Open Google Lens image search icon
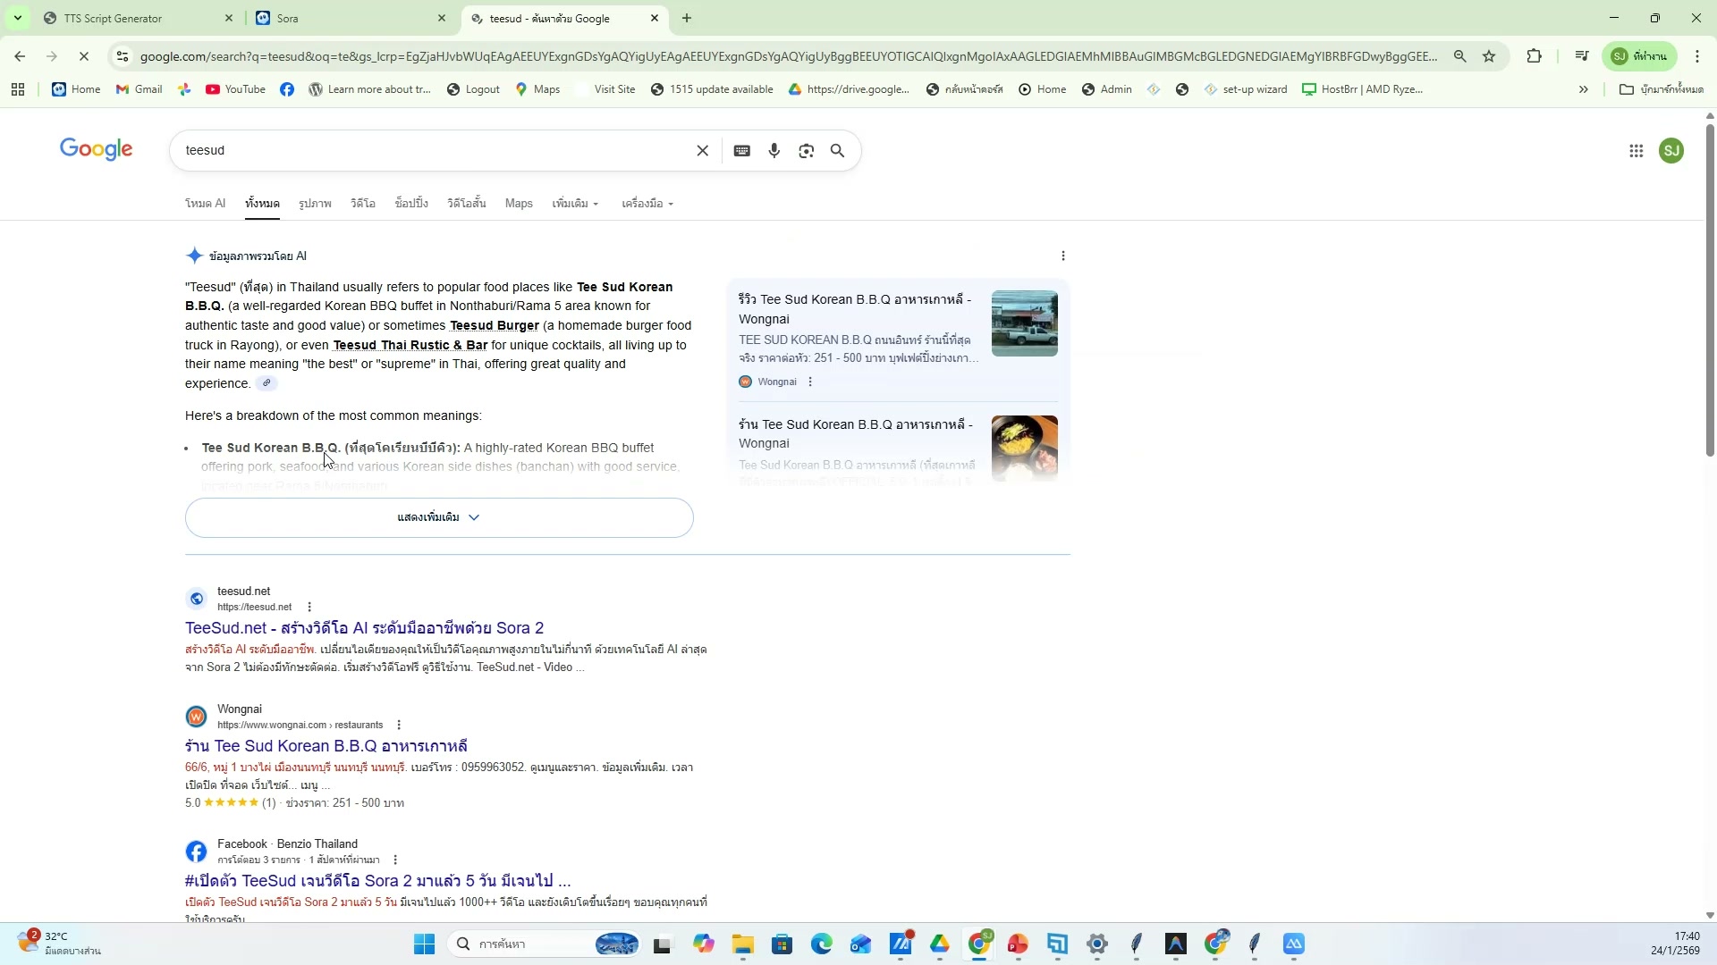The image size is (1717, 965). (806, 151)
